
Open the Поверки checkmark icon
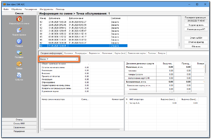(x=19, y=41)
